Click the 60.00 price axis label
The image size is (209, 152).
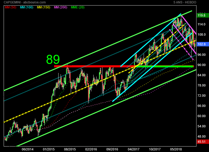pyautogui.click(x=201, y=116)
